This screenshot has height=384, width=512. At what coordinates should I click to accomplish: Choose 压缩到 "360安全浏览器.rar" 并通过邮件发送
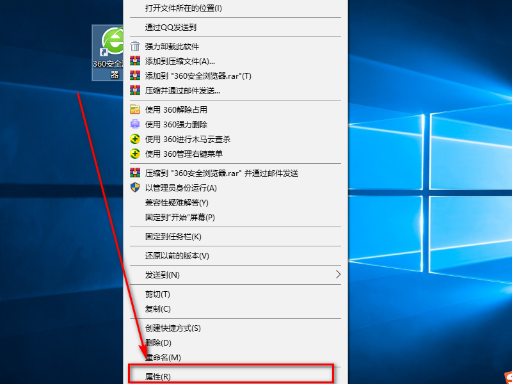[236, 173]
